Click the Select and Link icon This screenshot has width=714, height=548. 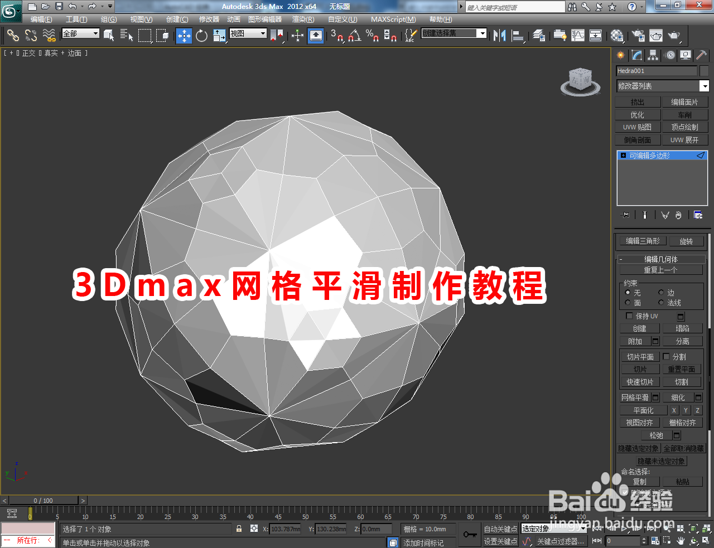(x=13, y=36)
